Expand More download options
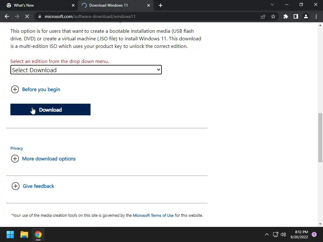 tap(43, 159)
